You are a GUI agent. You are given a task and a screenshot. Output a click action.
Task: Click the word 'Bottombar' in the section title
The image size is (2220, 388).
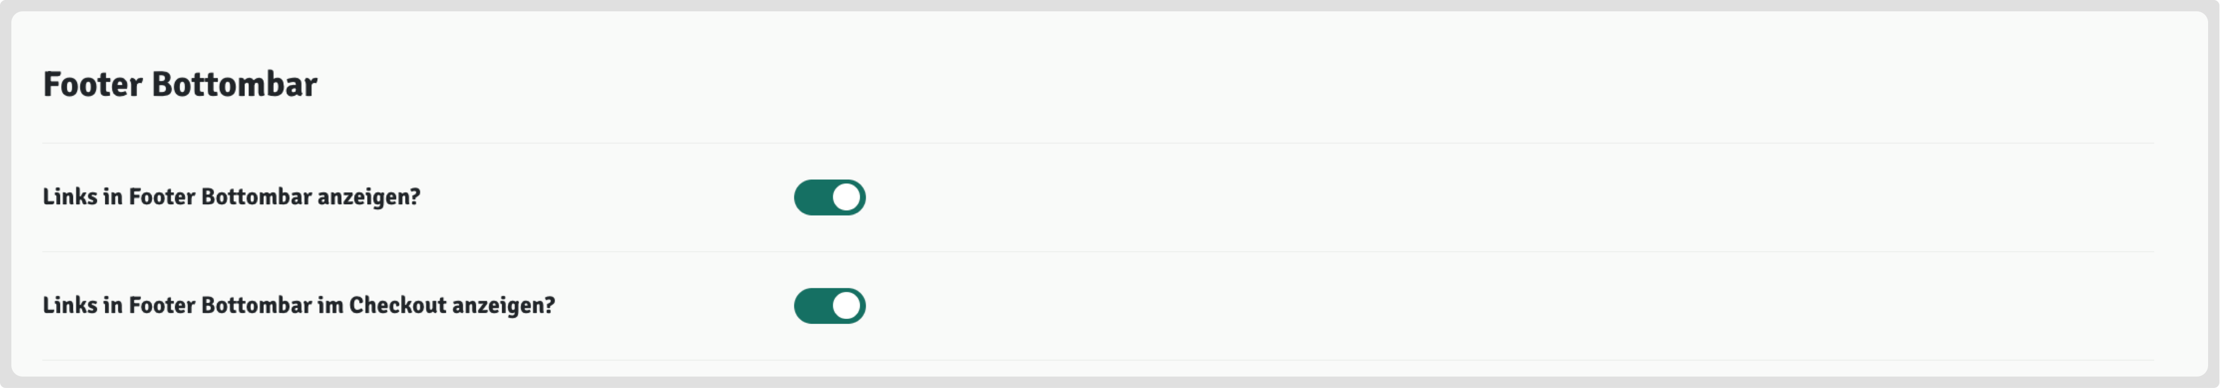(234, 85)
